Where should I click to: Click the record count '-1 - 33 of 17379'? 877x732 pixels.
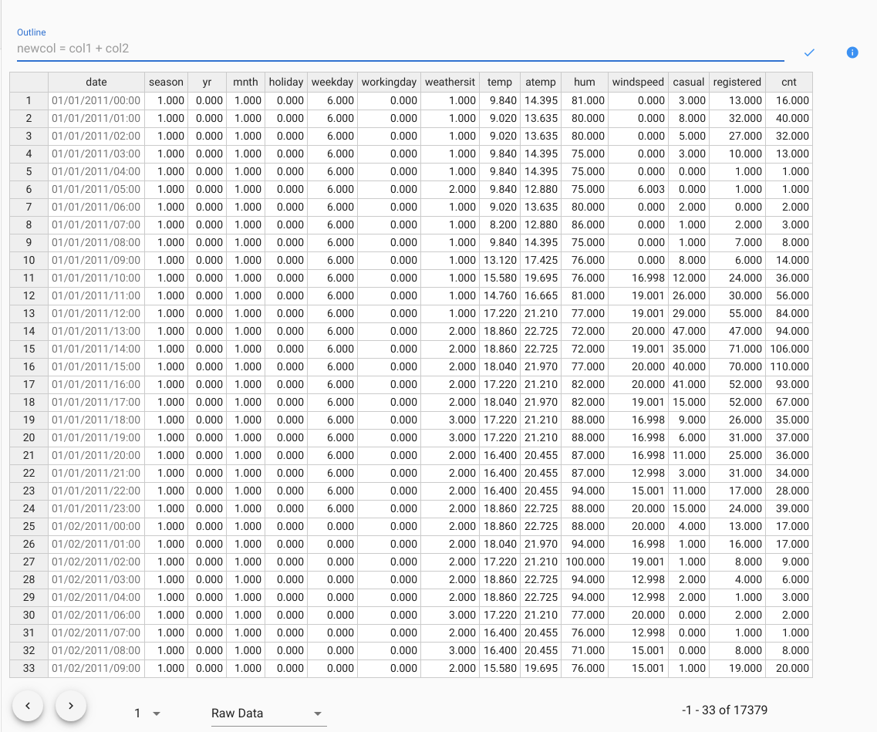(724, 710)
